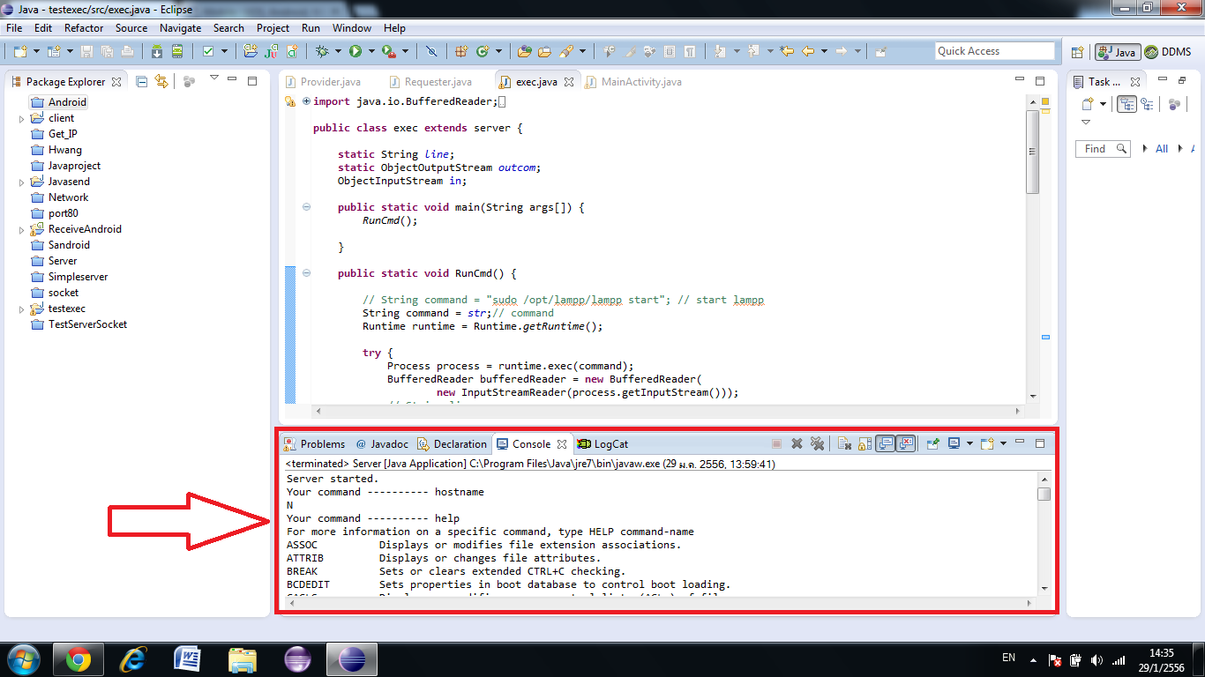Toggle Link with Editor in Package Explorer

pyautogui.click(x=161, y=81)
